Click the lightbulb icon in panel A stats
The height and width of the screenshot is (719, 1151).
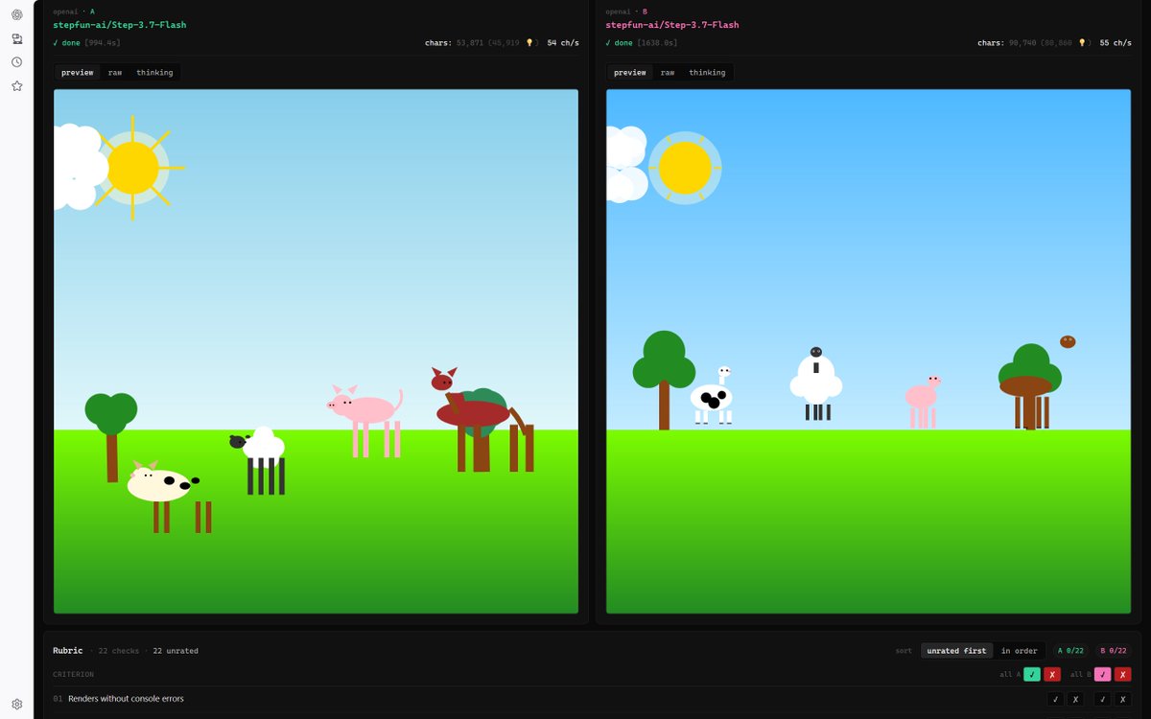pos(529,43)
